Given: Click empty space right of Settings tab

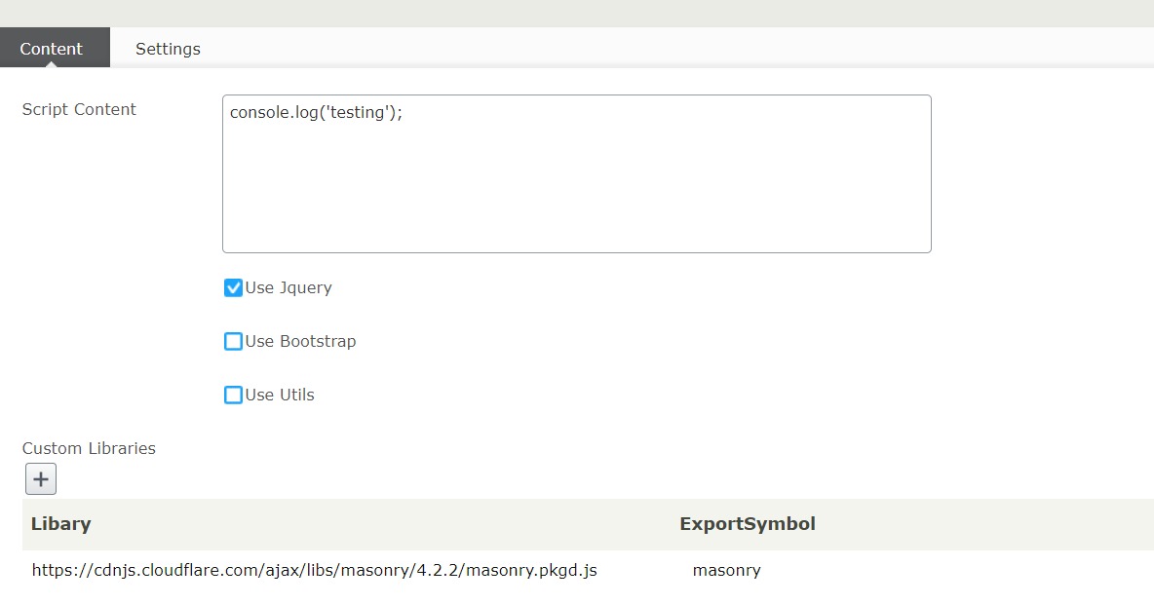Looking at the screenshot, I should click(x=682, y=49).
